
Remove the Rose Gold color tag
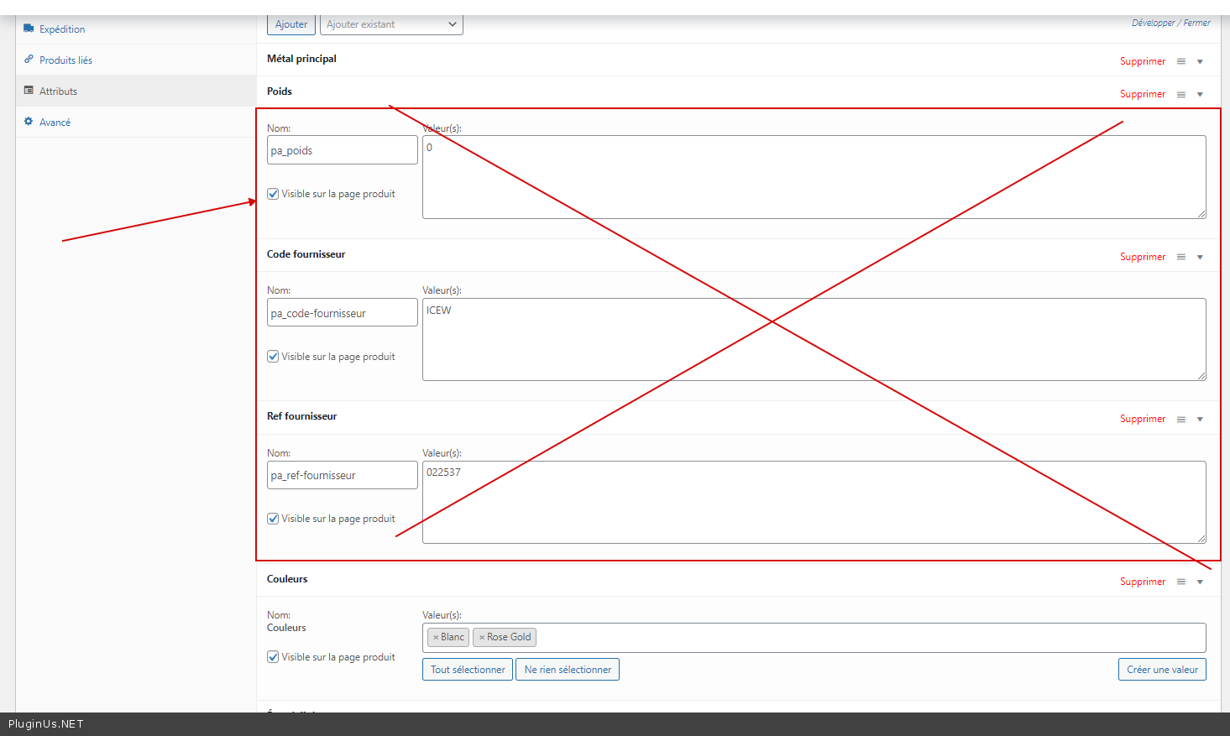click(x=482, y=638)
